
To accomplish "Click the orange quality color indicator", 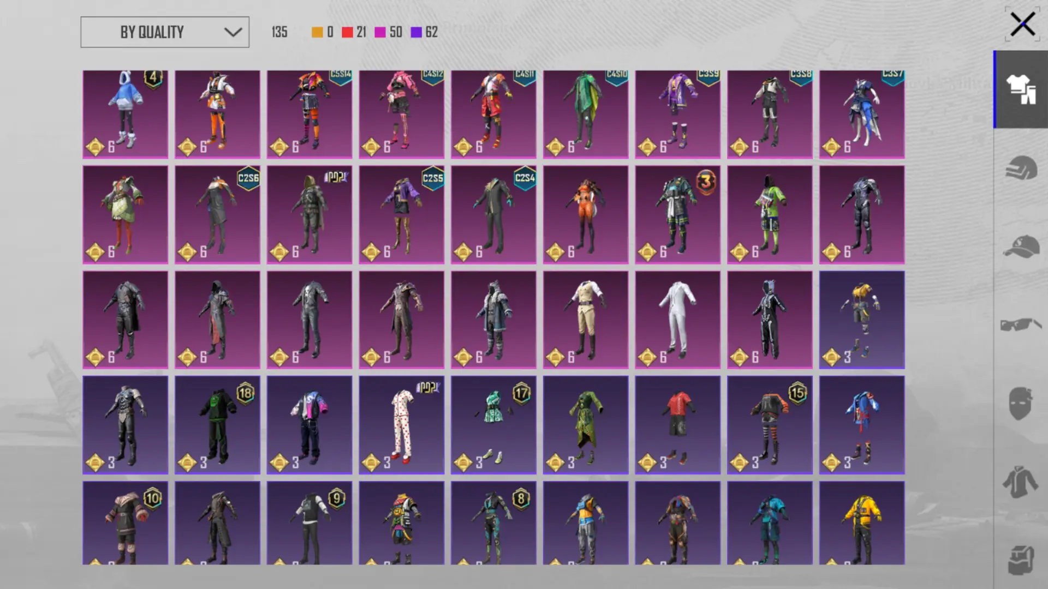I will tap(317, 32).
